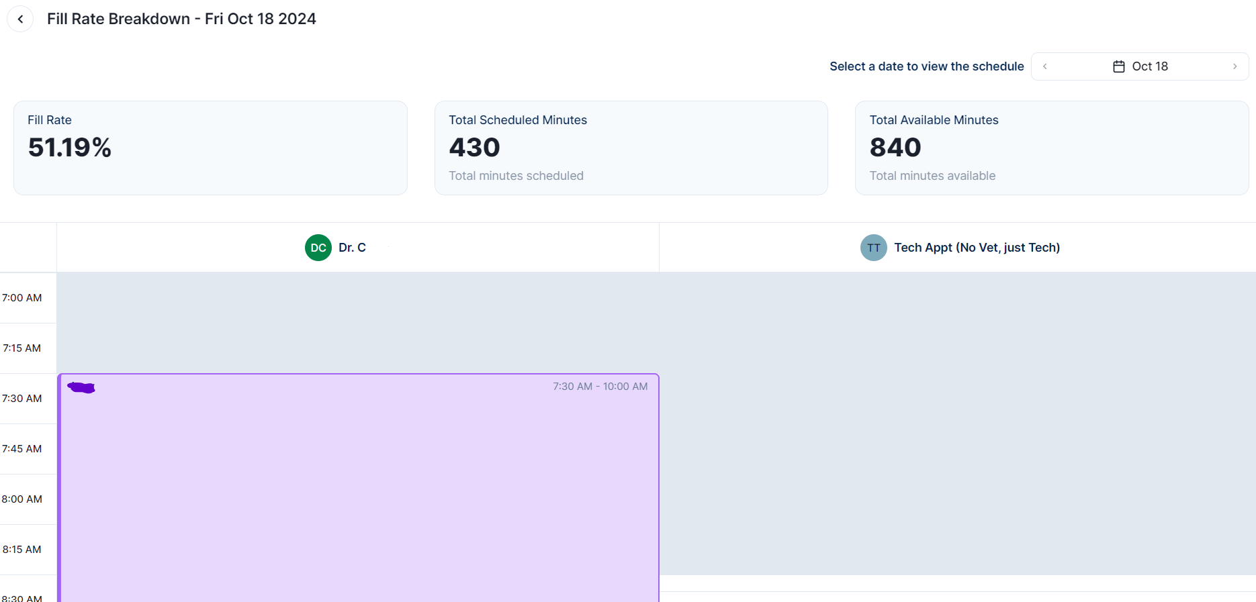
Task: Click the 430 scheduled minutes value
Action: point(475,148)
